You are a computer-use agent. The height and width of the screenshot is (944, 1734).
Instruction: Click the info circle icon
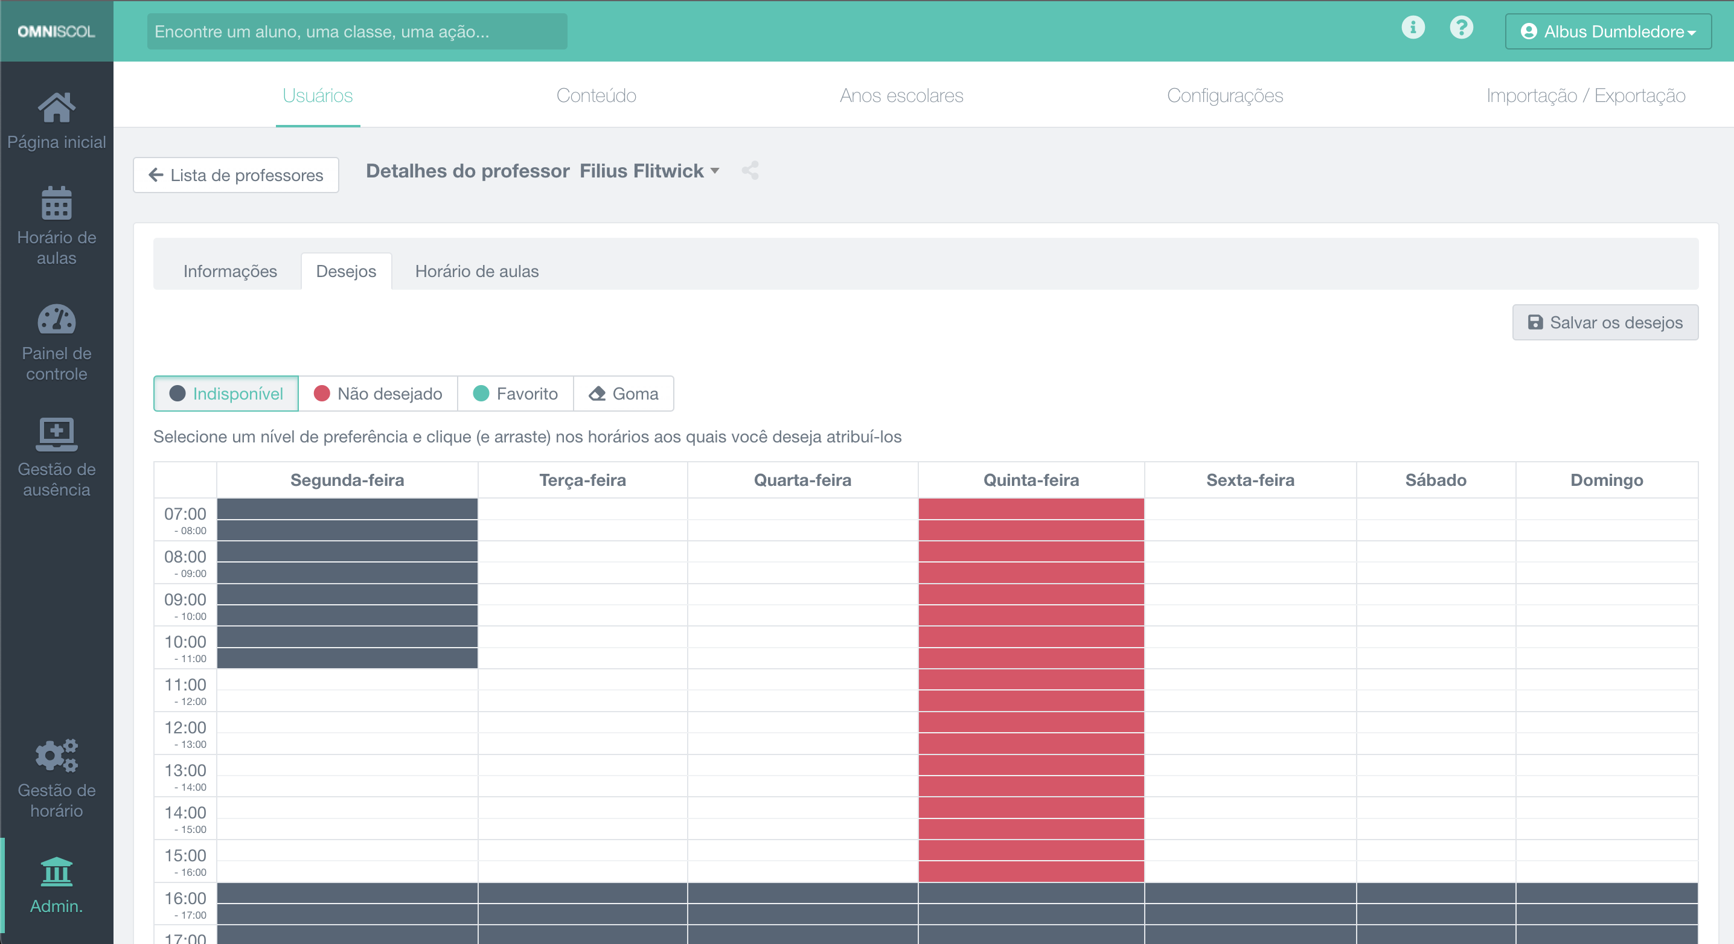[x=1413, y=28]
